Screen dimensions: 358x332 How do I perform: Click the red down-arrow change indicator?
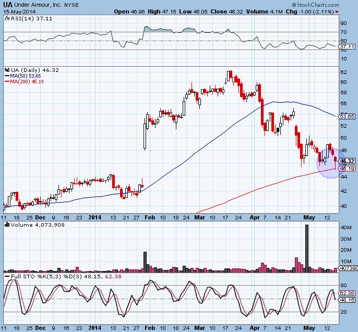coord(337,12)
